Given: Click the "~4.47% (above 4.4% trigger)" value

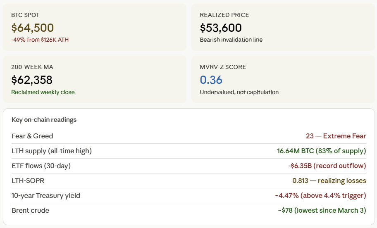Looking at the screenshot, I should (320, 195).
